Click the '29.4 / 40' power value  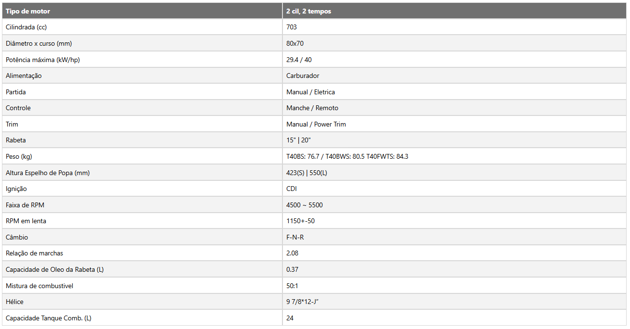click(x=299, y=60)
